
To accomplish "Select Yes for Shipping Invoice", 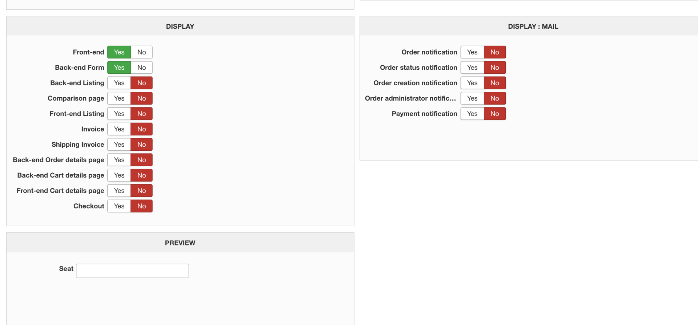I will [119, 145].
